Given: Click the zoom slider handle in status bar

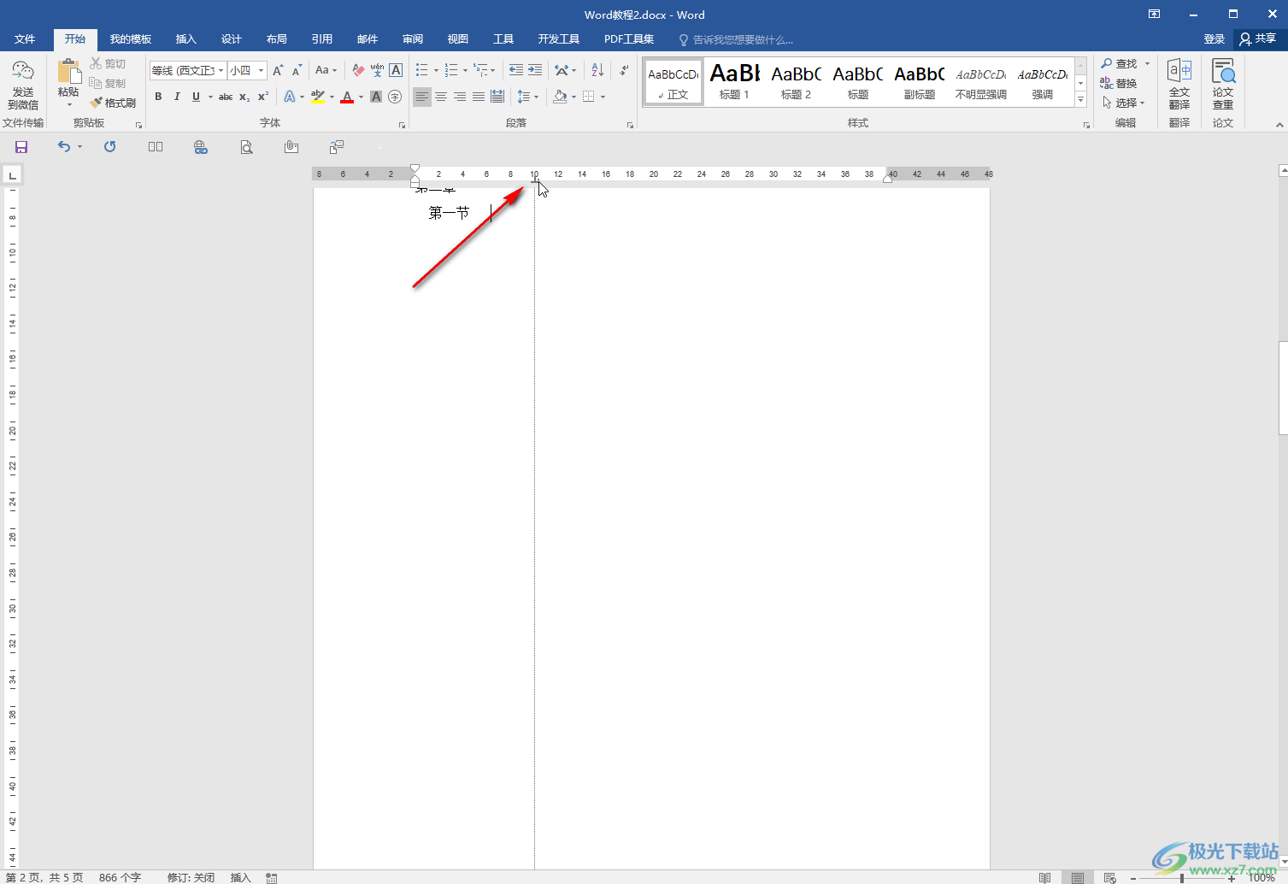Looking at the screenshot, I should [x=1182, y=878].
